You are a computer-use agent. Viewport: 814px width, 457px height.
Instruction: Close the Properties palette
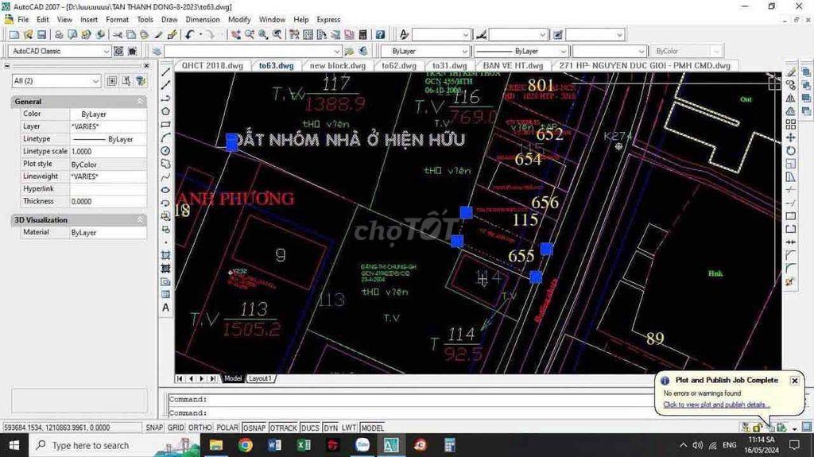click(x=146, y=66)
